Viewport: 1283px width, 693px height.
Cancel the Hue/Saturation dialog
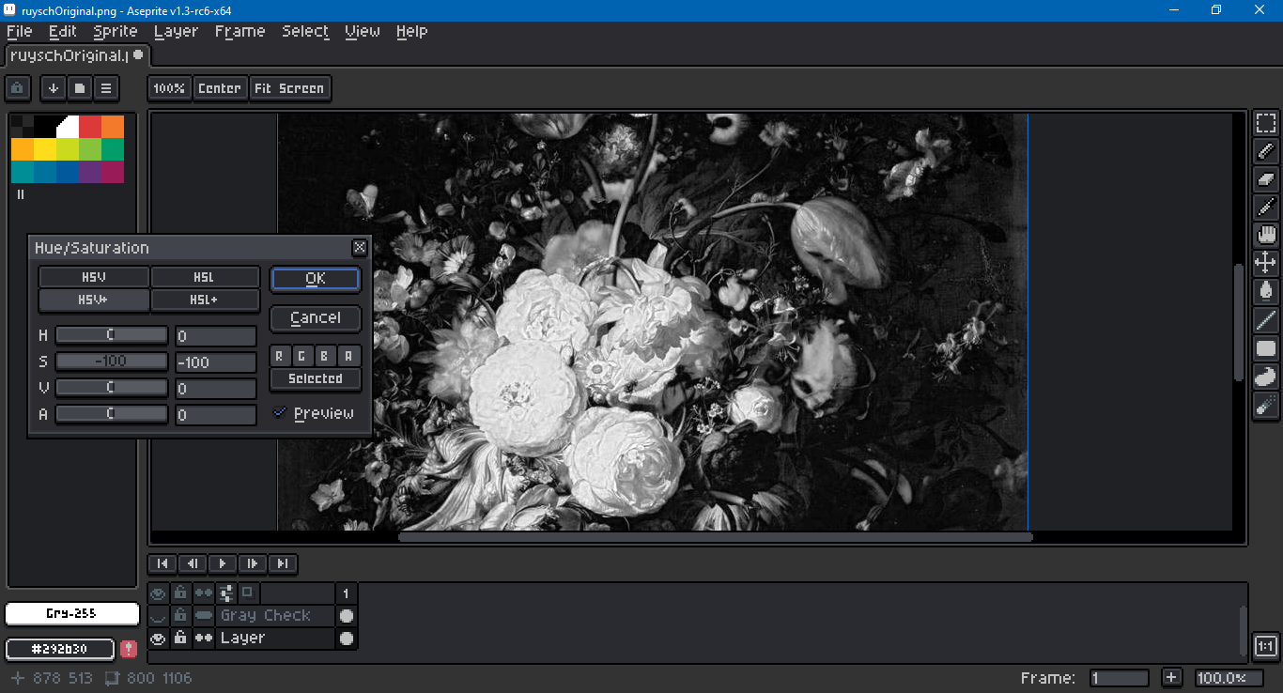pyautogui.click(x=316, y=318)
